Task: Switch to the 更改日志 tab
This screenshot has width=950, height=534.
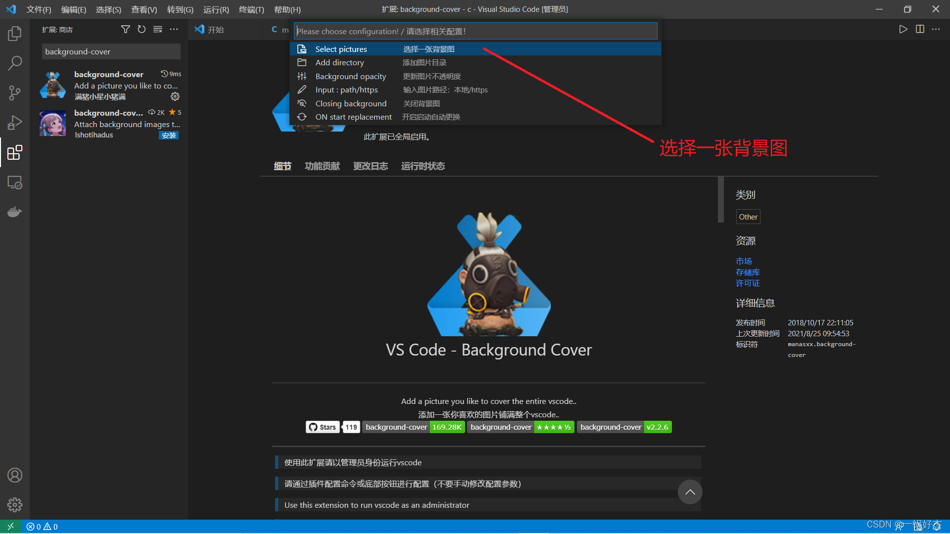Action: 370,166
